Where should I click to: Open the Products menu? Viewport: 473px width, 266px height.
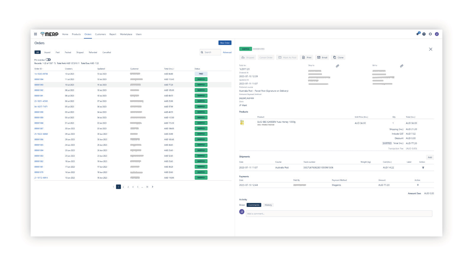pos(76,34)
